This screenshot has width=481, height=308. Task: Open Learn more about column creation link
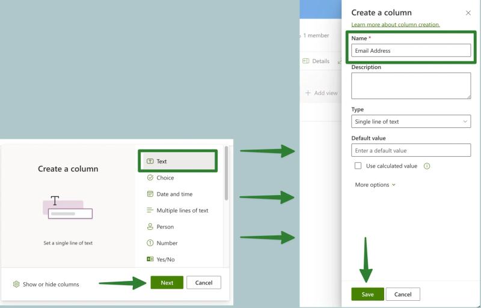point(396,25)
